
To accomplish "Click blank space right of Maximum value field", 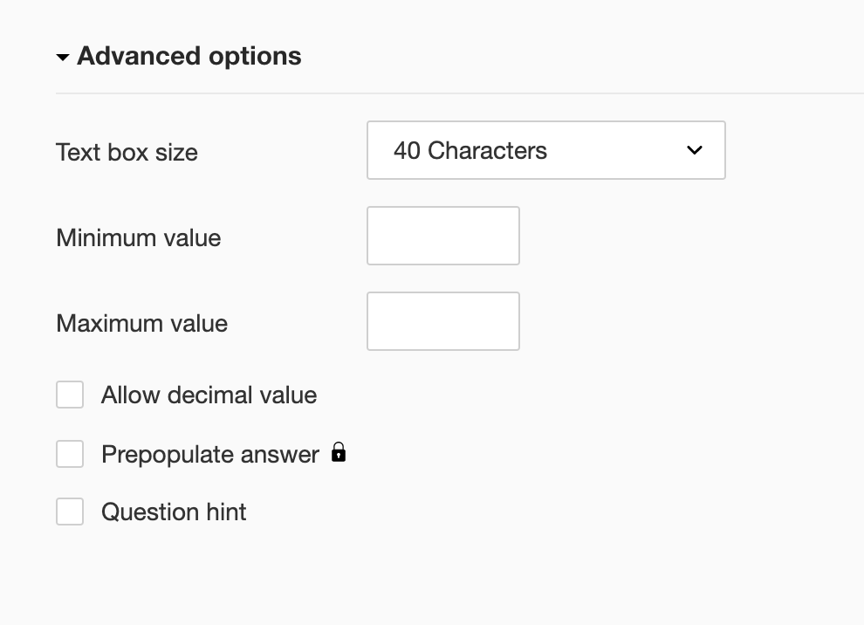I will (x=681, y=321).
